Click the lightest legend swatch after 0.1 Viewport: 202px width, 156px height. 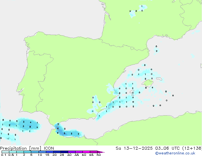click(5, 152)
